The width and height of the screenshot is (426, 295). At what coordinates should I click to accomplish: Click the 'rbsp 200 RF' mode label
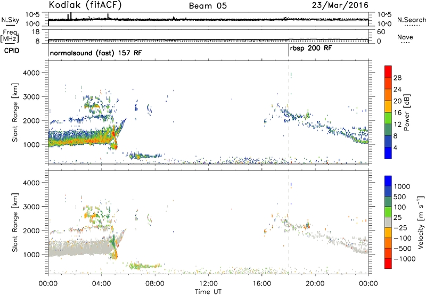click(311, 48)
